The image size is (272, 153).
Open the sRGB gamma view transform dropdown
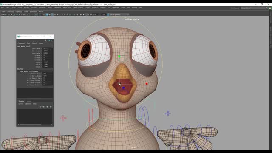(x=119, y=14)
